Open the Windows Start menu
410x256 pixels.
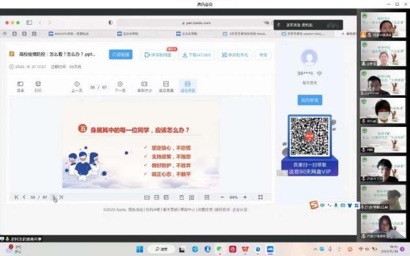click(140, 249)
